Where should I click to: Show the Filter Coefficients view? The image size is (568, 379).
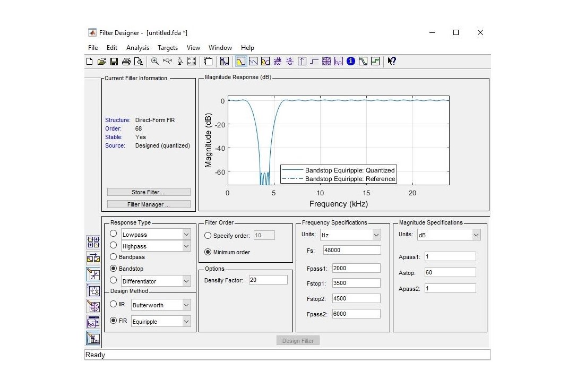[x=339, y=61]
